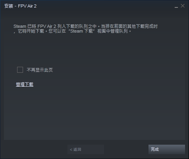Screen dimensions: 189x159
Task: Click the greyed-out < 返回 button
Action: tap(86, 149)
